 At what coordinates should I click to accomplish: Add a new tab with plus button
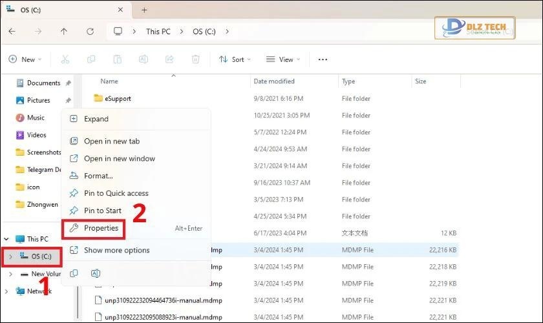(x=144, y=10)
